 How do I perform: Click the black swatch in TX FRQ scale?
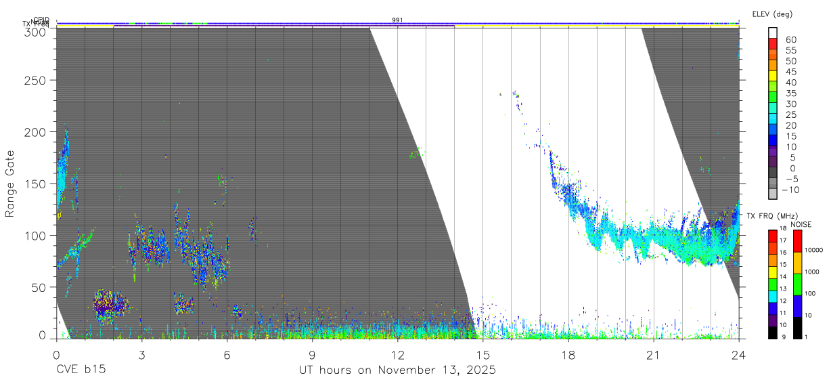(x=773, y=333)
